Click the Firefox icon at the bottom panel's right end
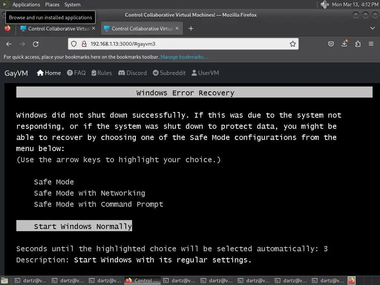380x285 pixels. 352,281
